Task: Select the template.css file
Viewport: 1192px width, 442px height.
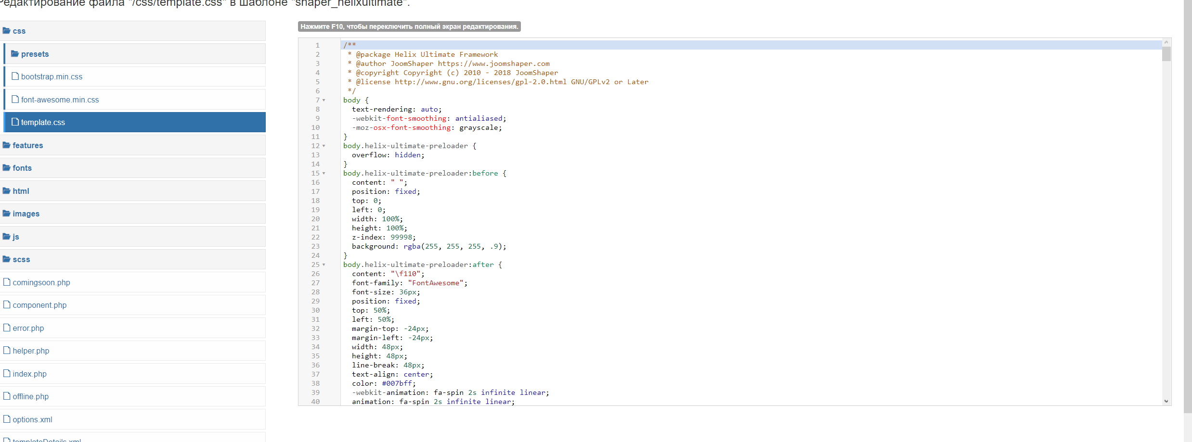Action: tap(135, 122)
